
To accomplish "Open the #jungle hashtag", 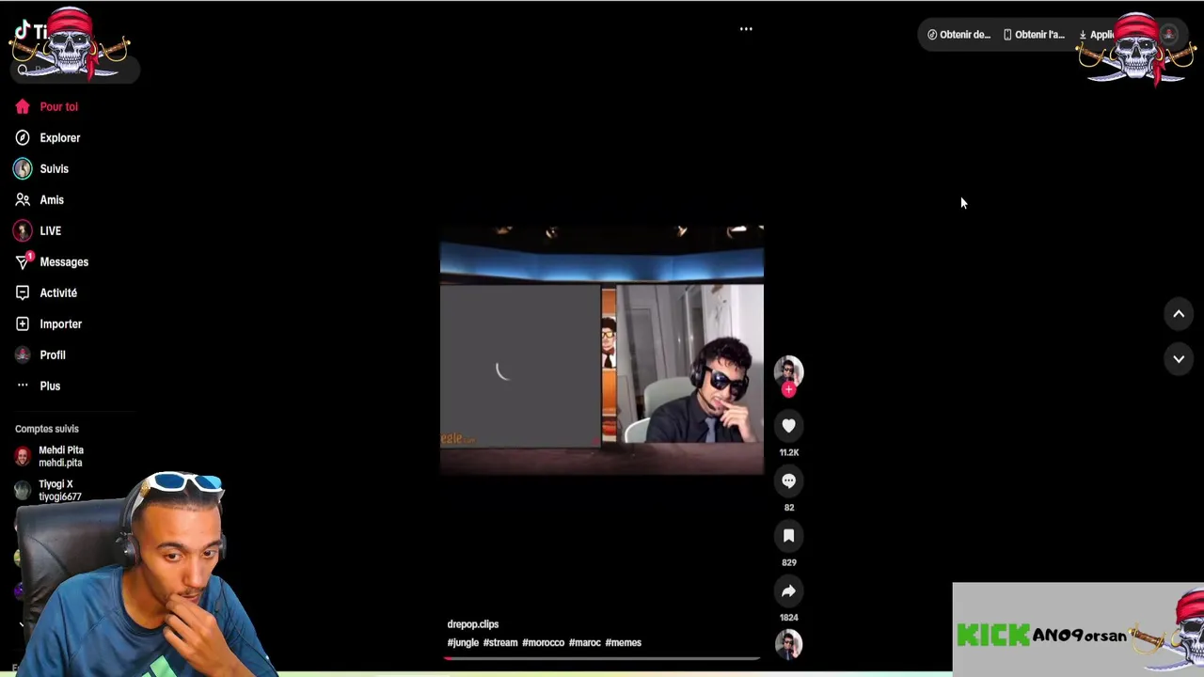I will [x=463, y=642].
